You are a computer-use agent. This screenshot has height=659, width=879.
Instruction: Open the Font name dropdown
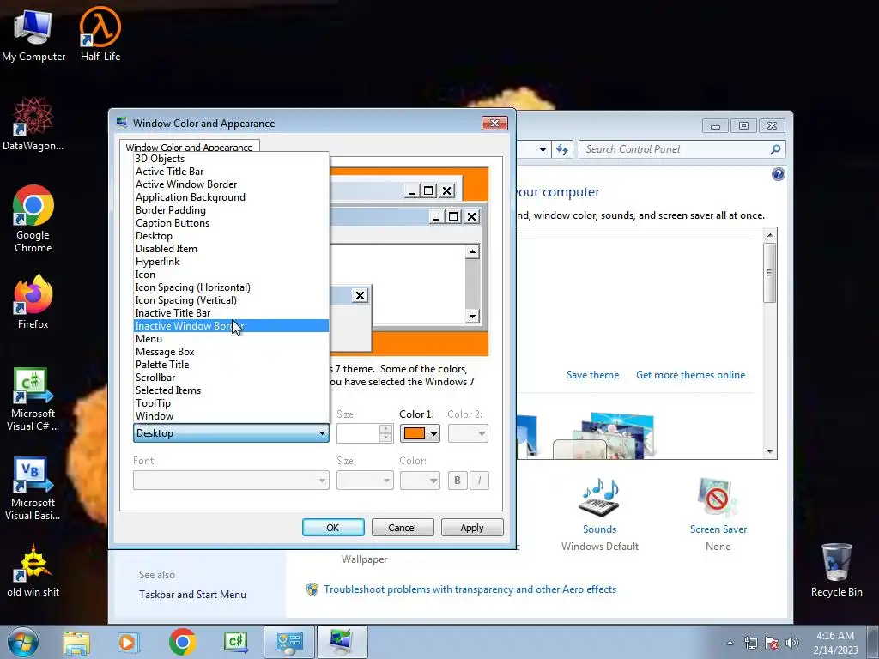(x=231, y=481)
